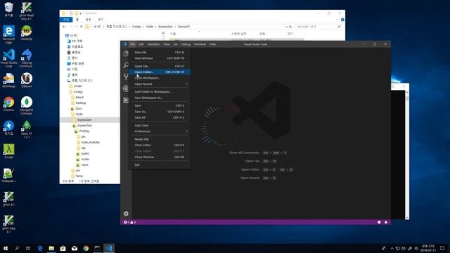Select the gVim Easy desktop icon
The height and width of the screenshot is (253, 450).
tap(8, 223)
